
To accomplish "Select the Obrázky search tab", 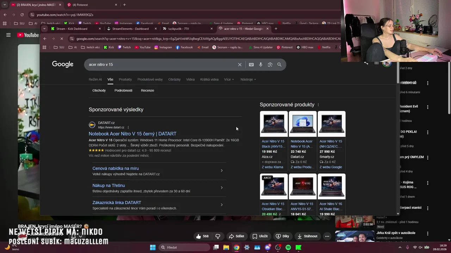I will [x=174, y=79].
